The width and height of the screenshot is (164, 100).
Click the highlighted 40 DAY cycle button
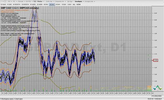[x=52, y=4]
